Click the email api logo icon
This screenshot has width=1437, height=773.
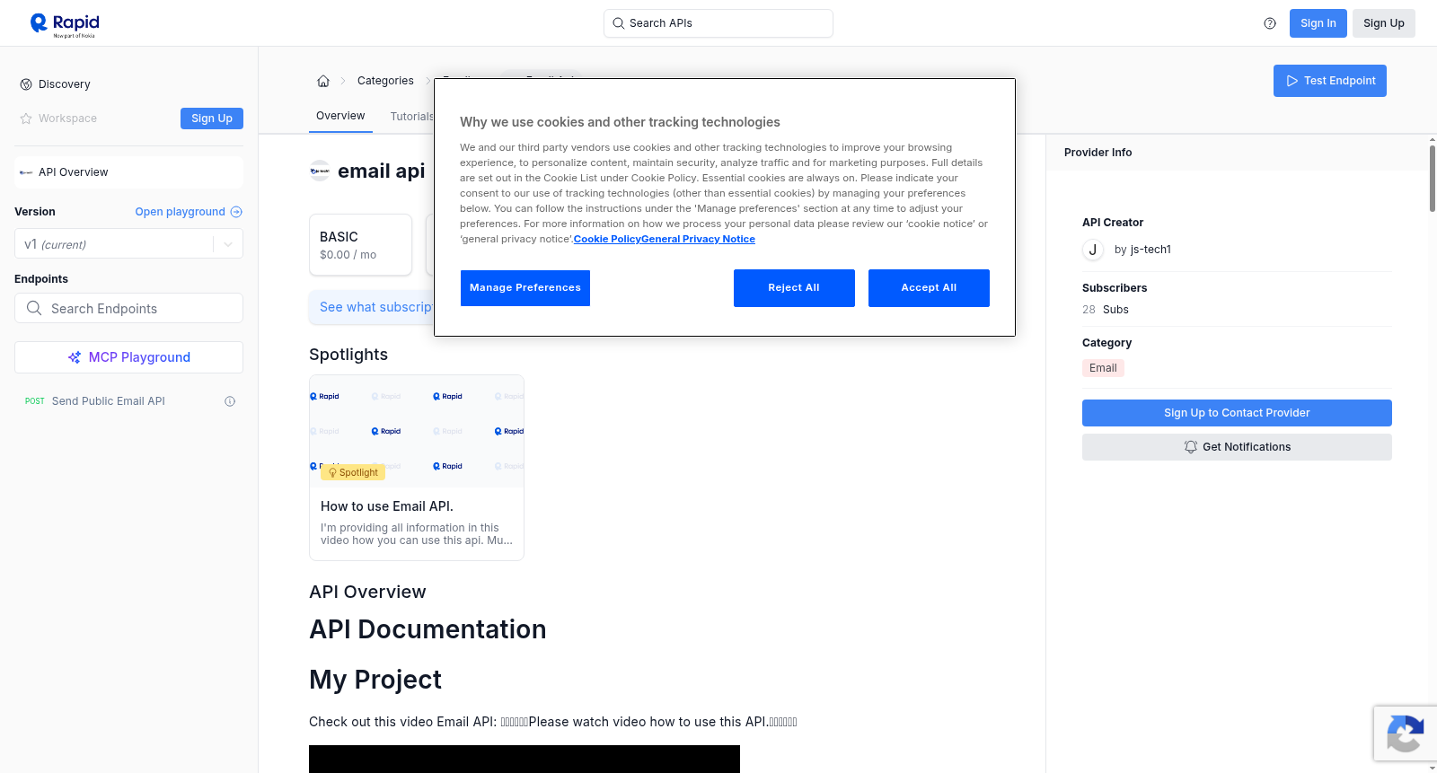(320, 171)
